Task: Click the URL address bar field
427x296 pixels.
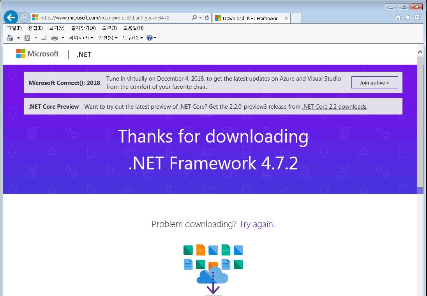Action: pos(113,18)
